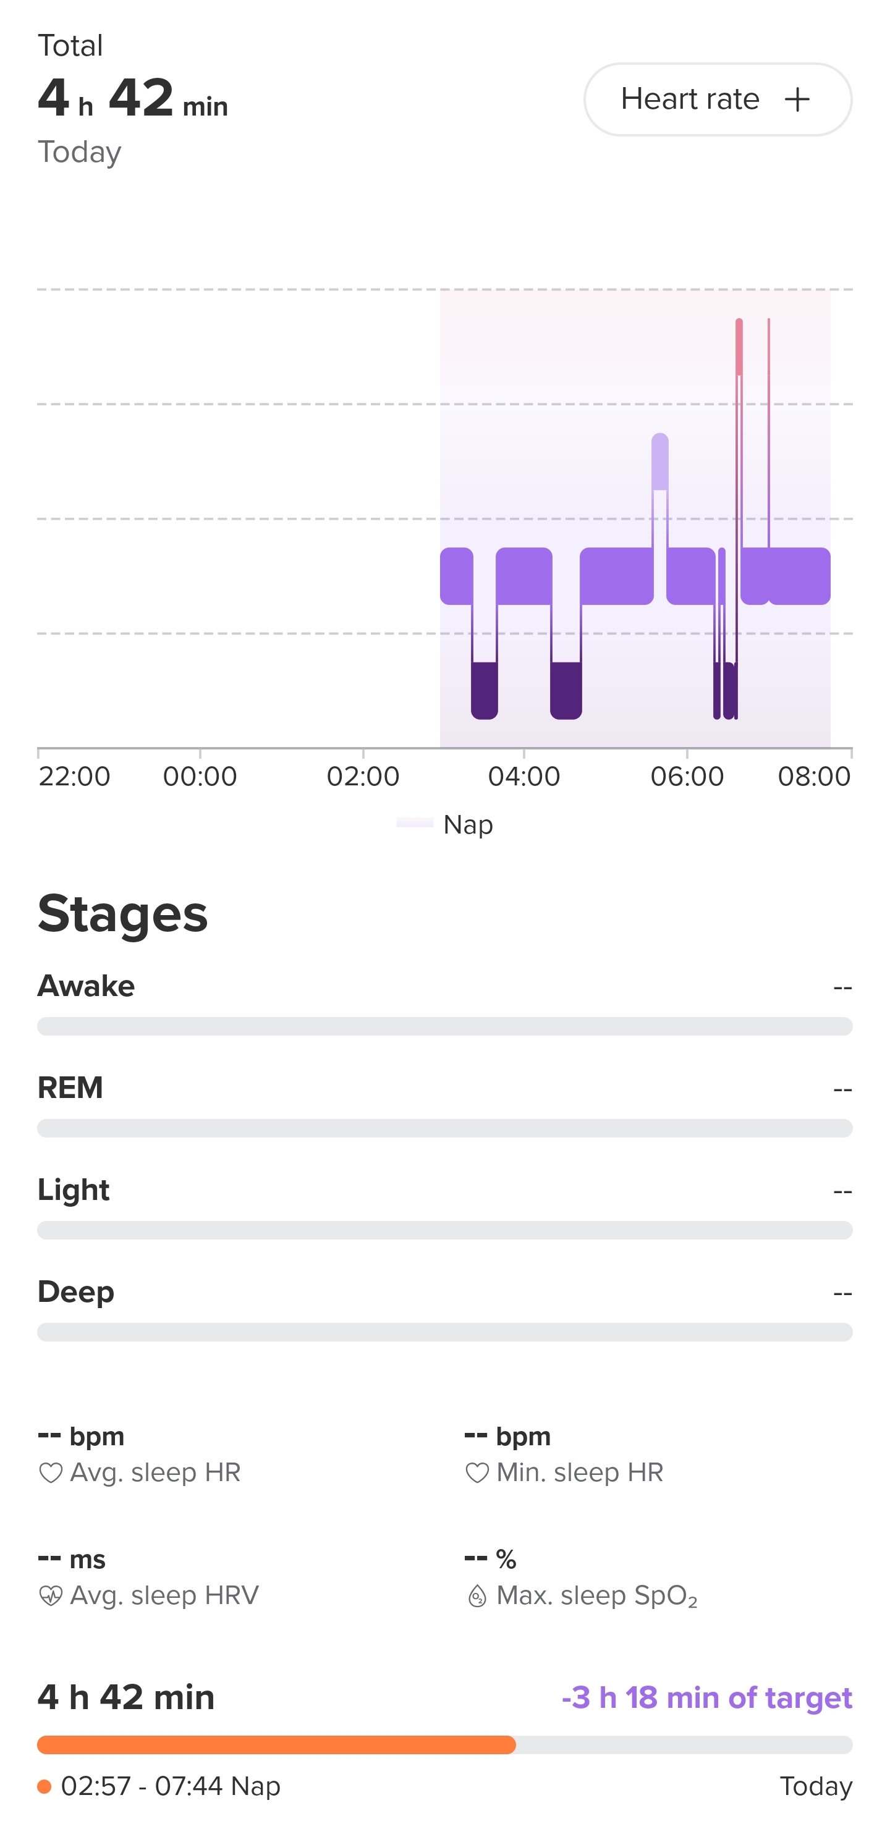
Task: Tap the Stages section heading
Action: 122,913
